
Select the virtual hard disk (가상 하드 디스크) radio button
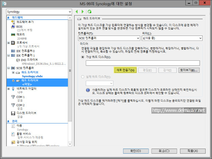pyautogui.click(x=82, y=57)
